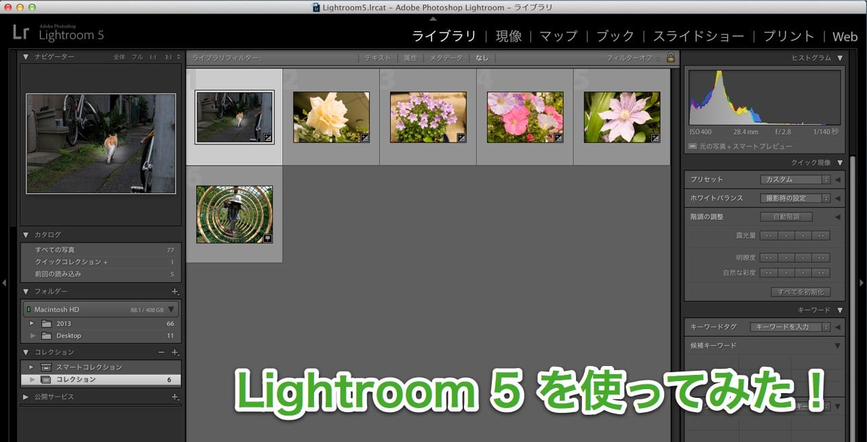Open the navigator zoom level dropdown
This screenshot has height=442, width=867.
coord(178,57)
